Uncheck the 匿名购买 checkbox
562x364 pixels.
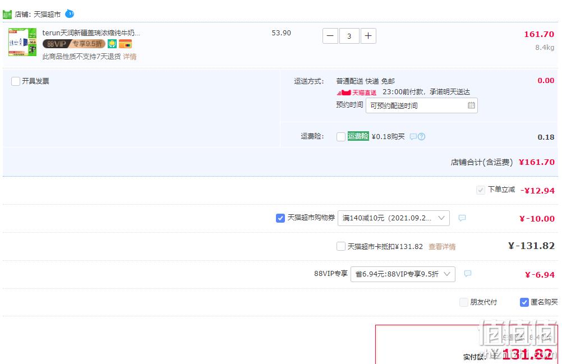click(x=524, y=302)
